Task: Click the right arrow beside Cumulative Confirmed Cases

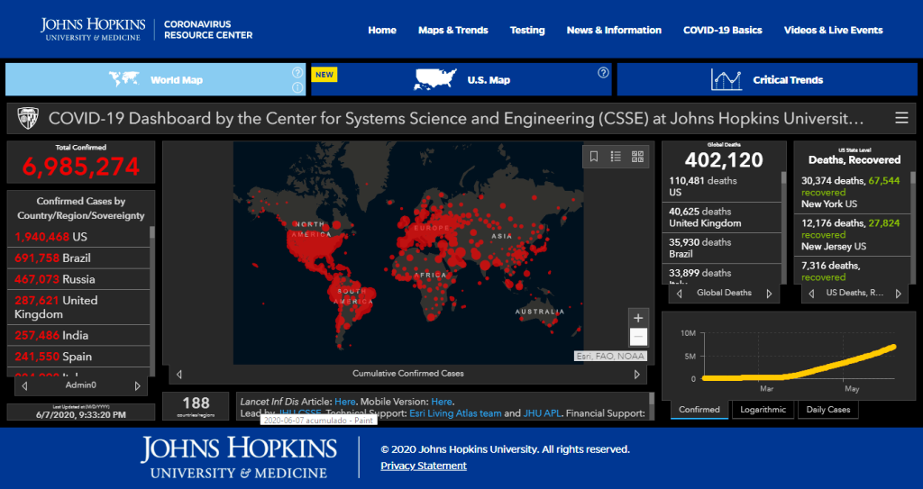Action: click(636, 375)
